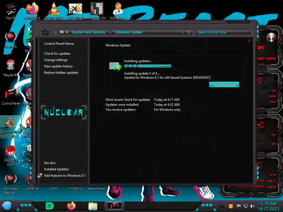Click the Stop download button
Image resolution: width=283 pixels, height=212 pixels.
click(x=224, y=84)
